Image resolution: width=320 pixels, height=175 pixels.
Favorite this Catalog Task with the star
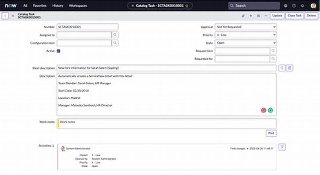(x=187, y=6)
